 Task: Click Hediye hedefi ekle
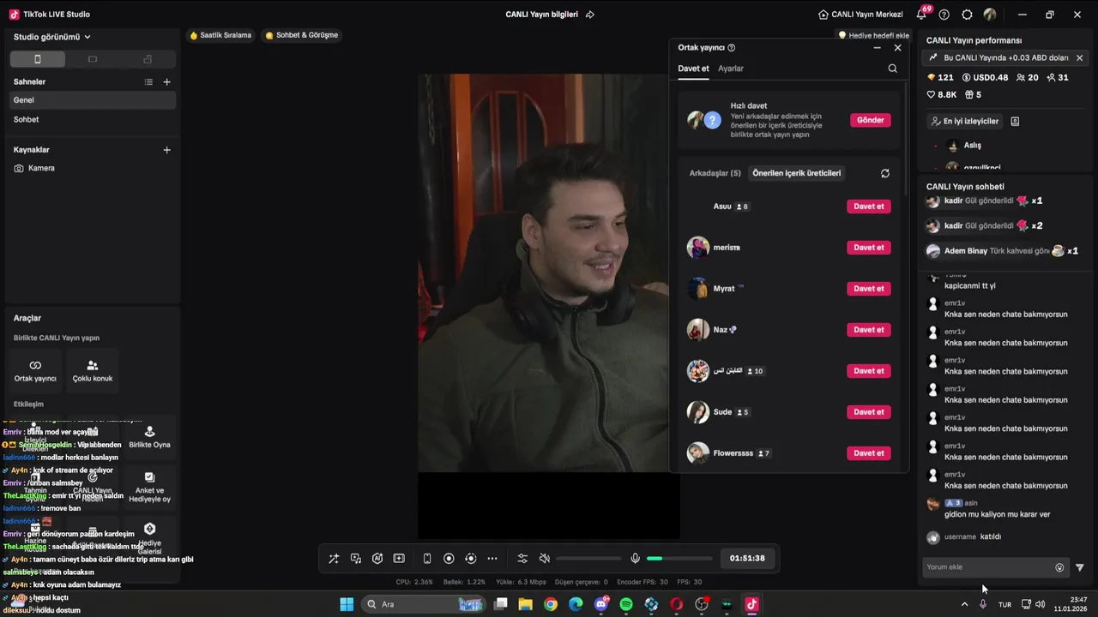tap(873, 35)
